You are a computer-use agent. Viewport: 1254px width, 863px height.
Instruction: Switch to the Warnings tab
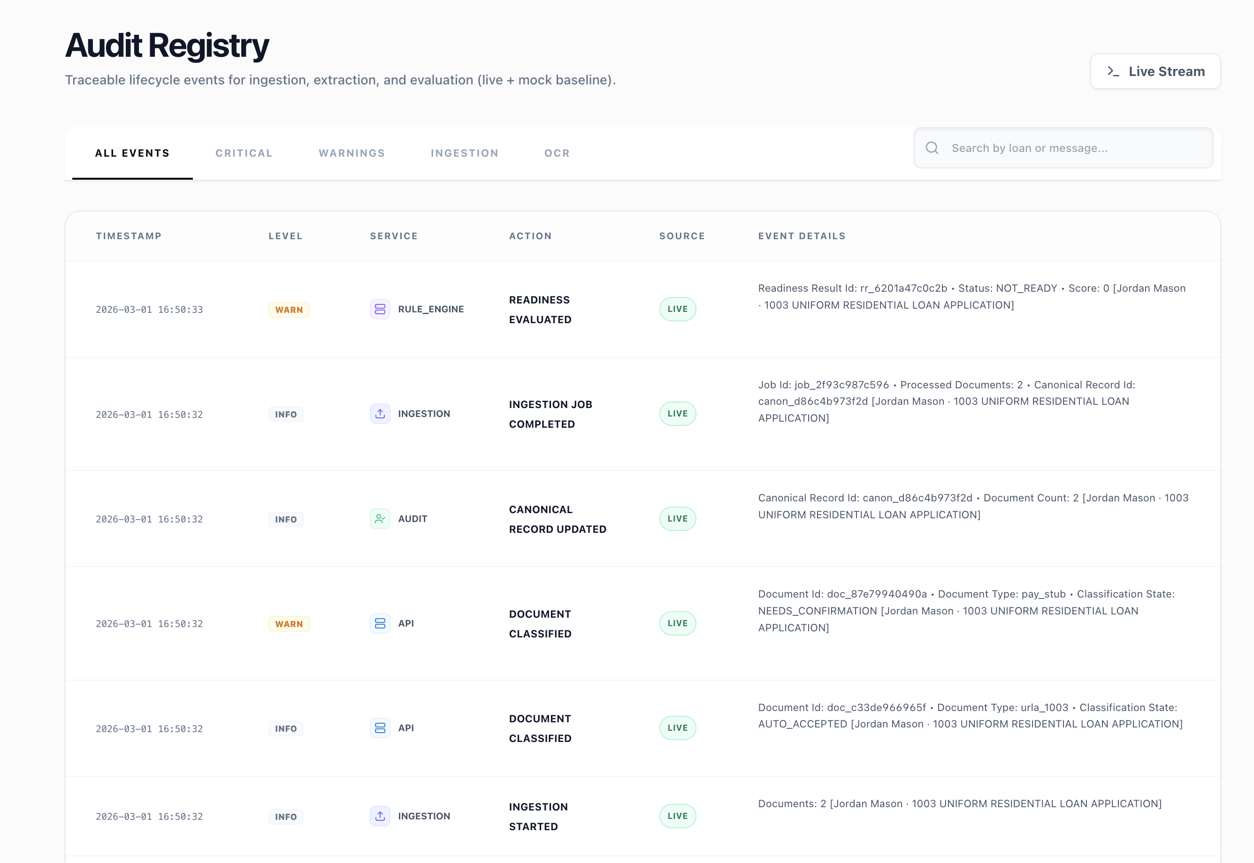point(352,153)
